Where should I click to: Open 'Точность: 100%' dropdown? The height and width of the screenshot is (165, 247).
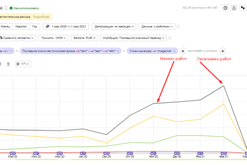53,38
